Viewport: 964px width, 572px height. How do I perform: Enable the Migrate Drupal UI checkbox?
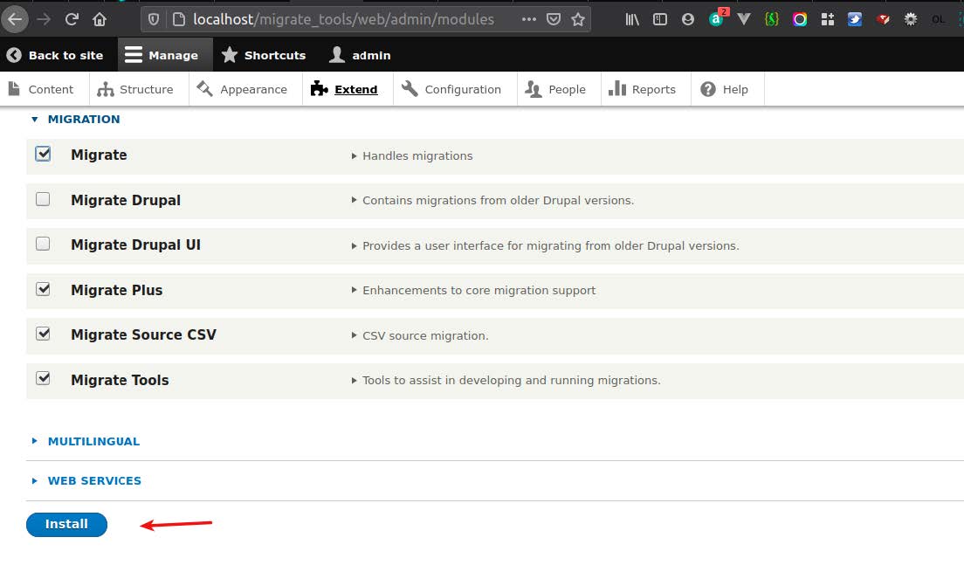(43, 245)
